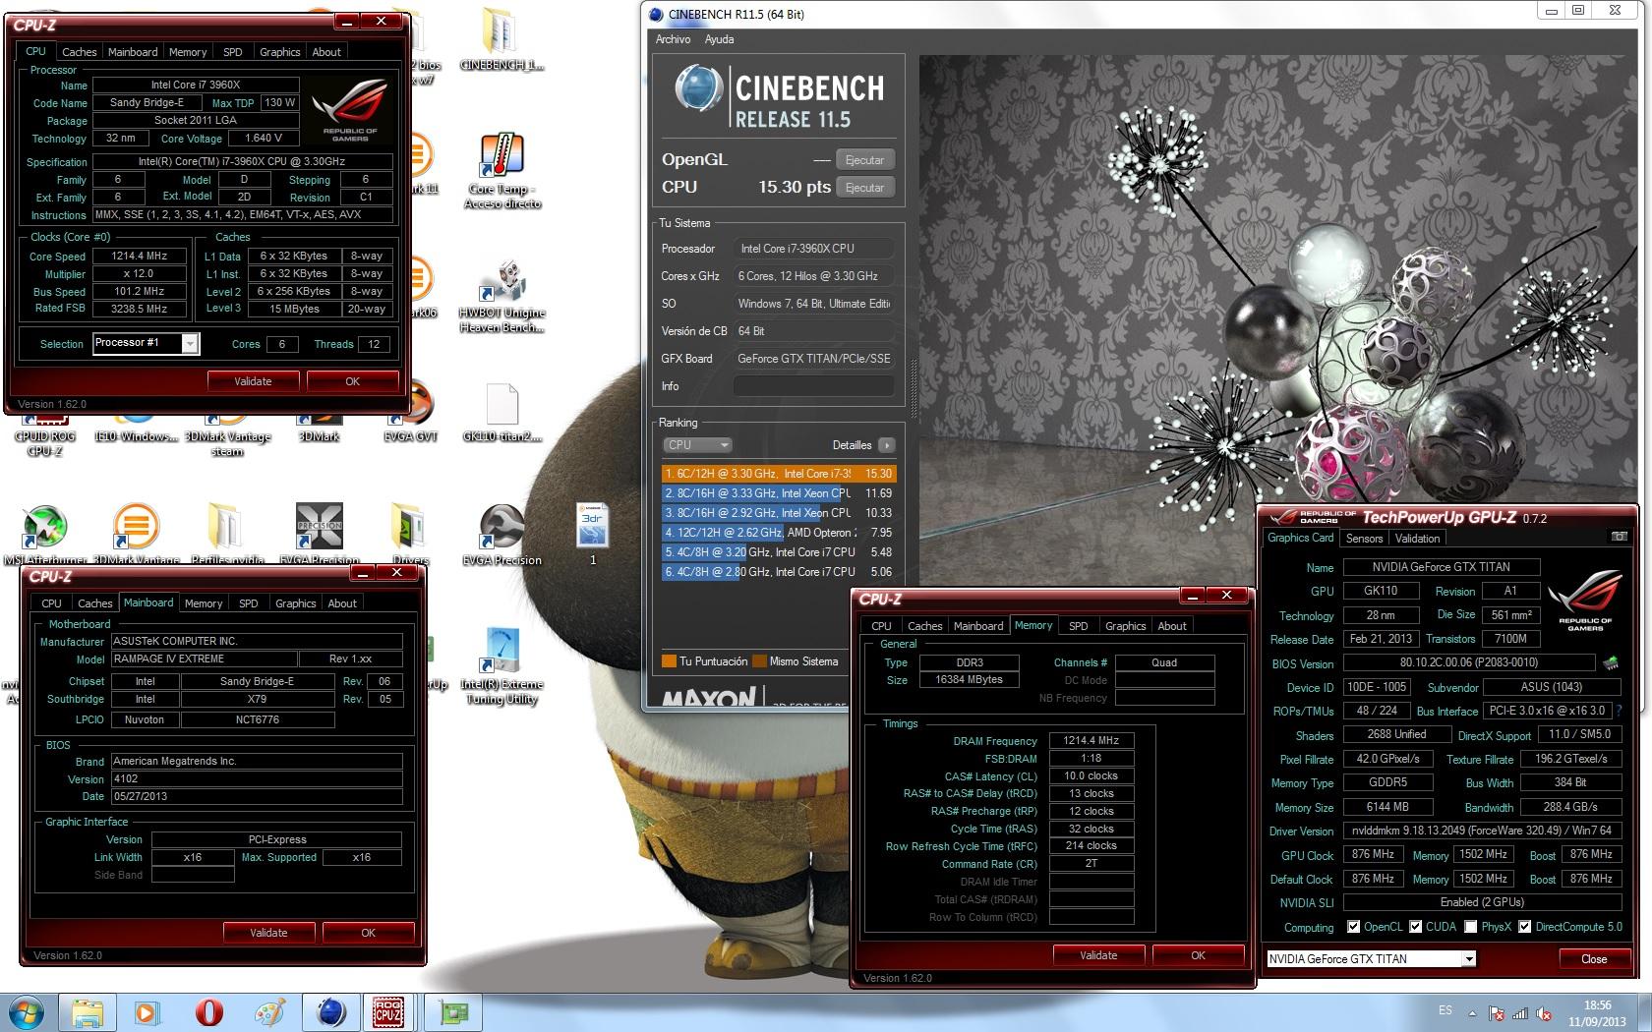Click the Cinebench Info input field
Screen dimensions: 1652x1032
pyautogui.click(x=814, y=386)
